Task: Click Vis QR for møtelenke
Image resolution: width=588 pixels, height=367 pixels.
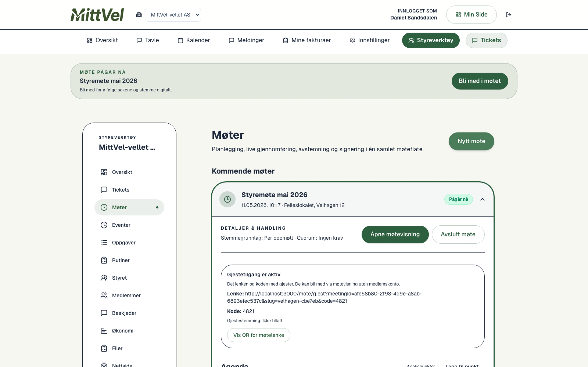Action: pyautogui.click(x=259, y=335)
